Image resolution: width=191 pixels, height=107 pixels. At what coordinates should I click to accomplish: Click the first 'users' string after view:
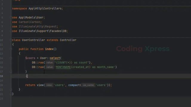click(59, 85)
